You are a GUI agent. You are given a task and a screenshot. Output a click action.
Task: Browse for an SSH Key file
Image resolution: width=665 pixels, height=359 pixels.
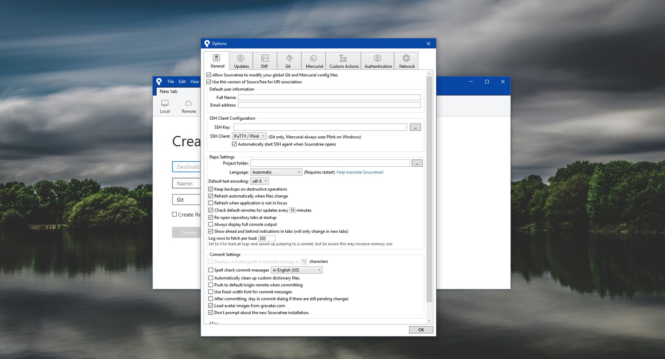415,127
